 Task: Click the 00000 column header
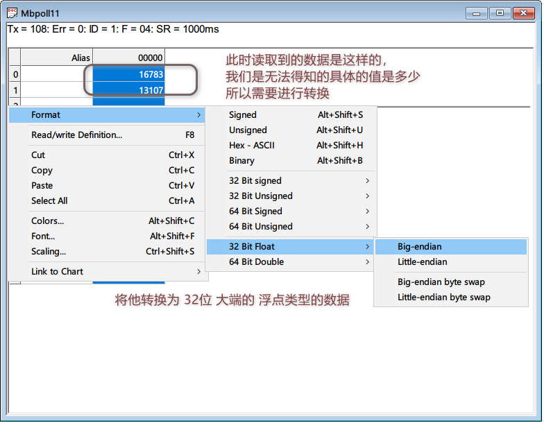click(x=129, y=58)
